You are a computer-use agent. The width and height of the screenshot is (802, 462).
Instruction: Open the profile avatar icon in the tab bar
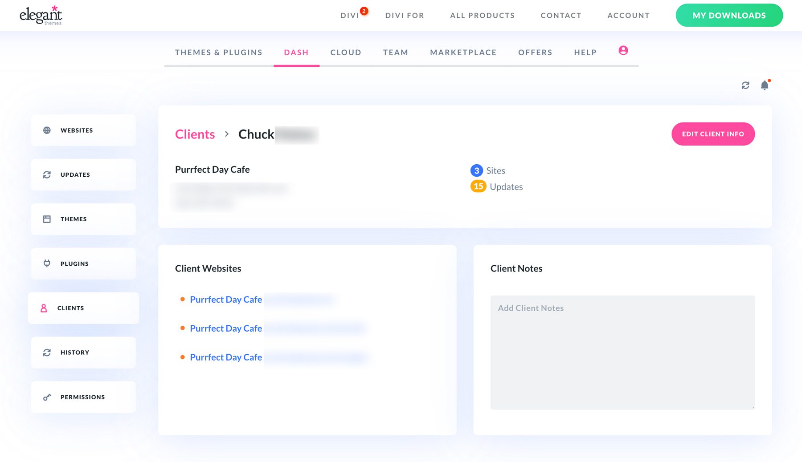[622, 51]
